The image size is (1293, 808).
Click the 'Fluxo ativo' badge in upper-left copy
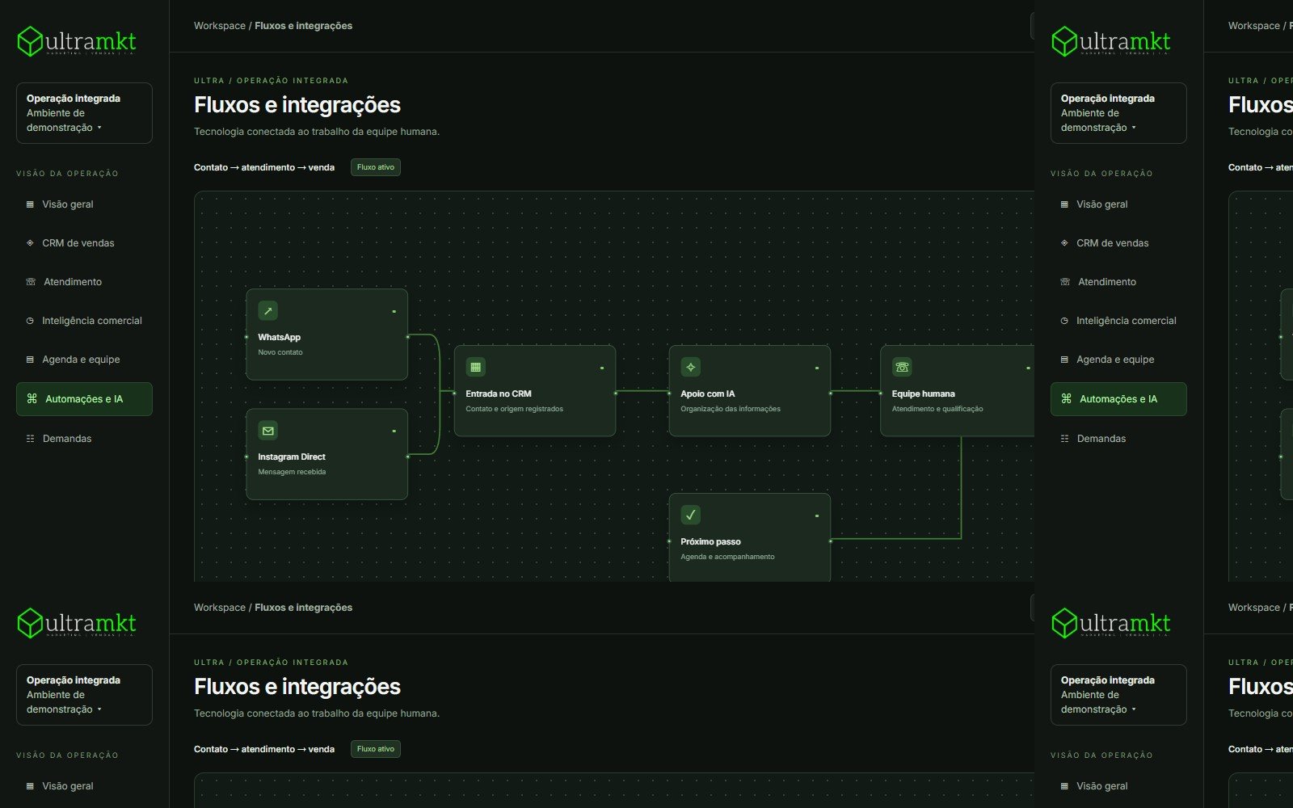(376, 167)
